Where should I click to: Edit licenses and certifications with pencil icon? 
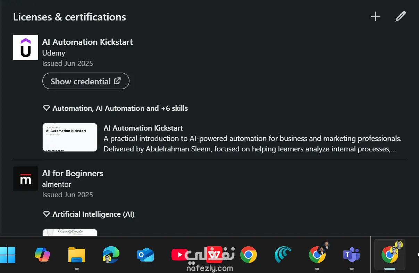[401, 16]
